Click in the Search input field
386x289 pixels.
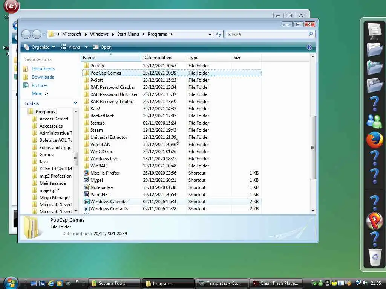[267, 34]
